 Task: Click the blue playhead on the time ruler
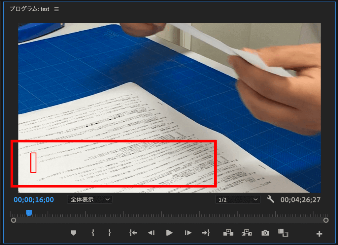(x=29, y=213)
